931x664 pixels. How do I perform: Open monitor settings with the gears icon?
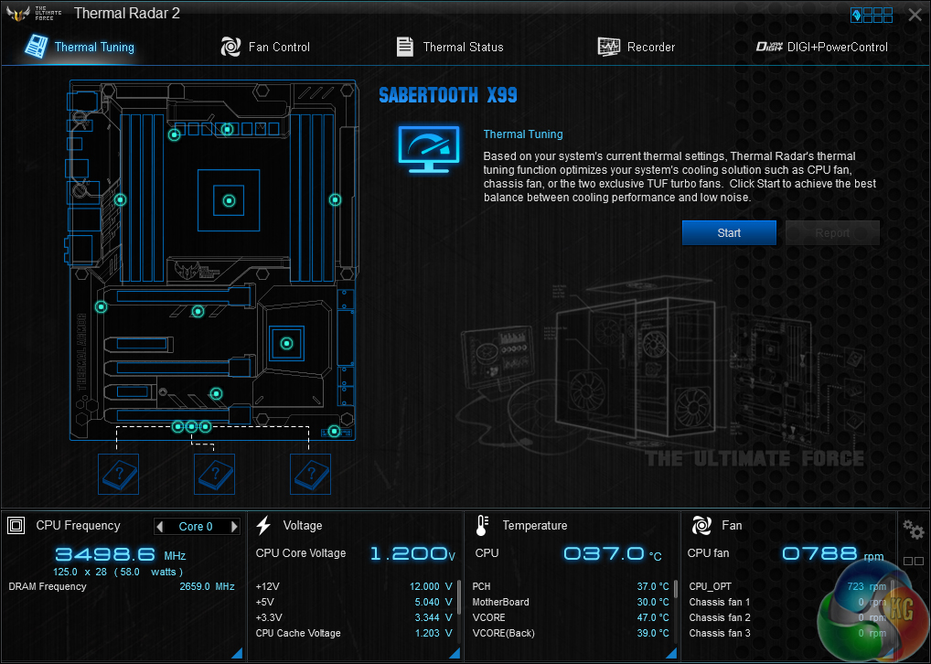pyautogui.click(x=914, y=530)
